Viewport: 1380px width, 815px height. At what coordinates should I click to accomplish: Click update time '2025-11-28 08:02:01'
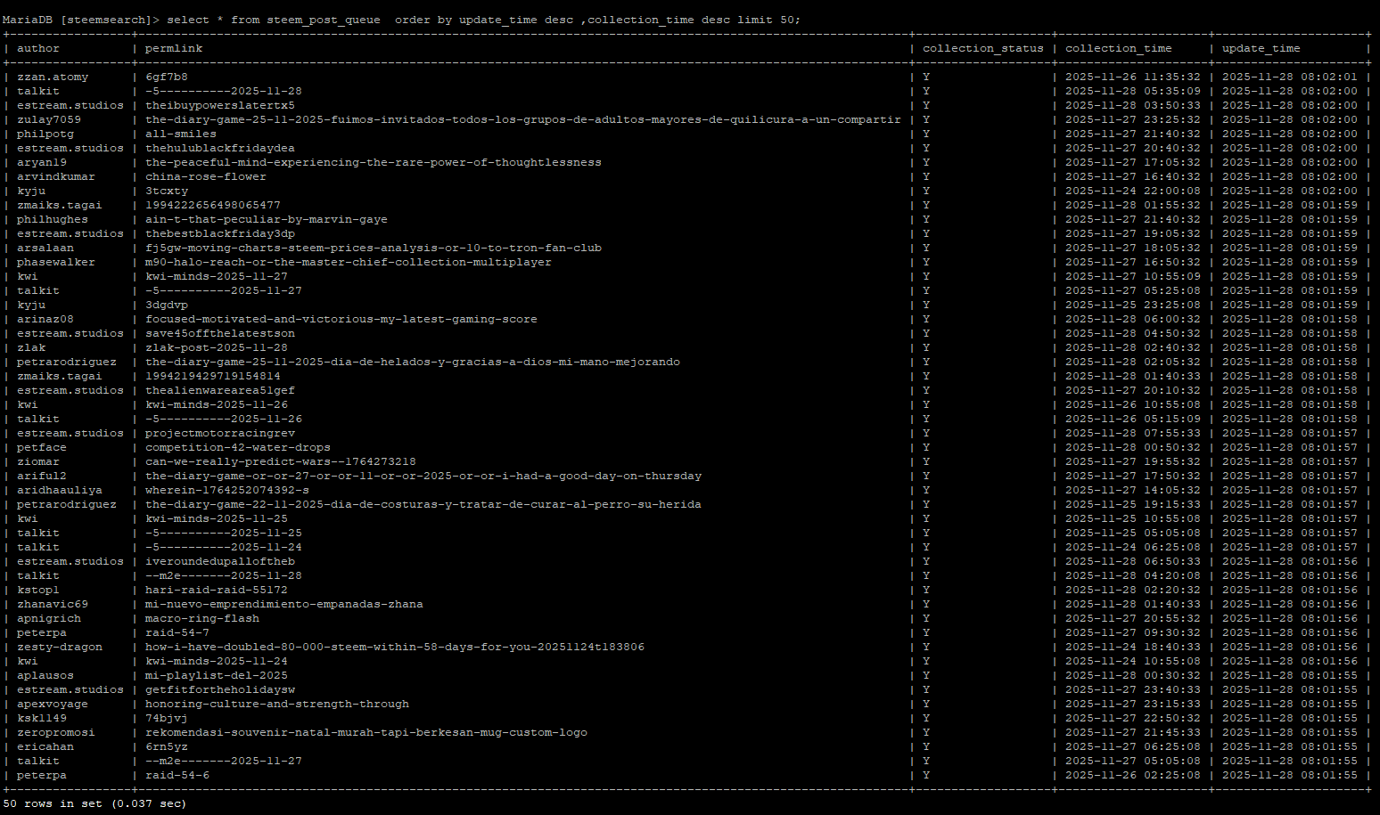click(x=1290, y=77)
